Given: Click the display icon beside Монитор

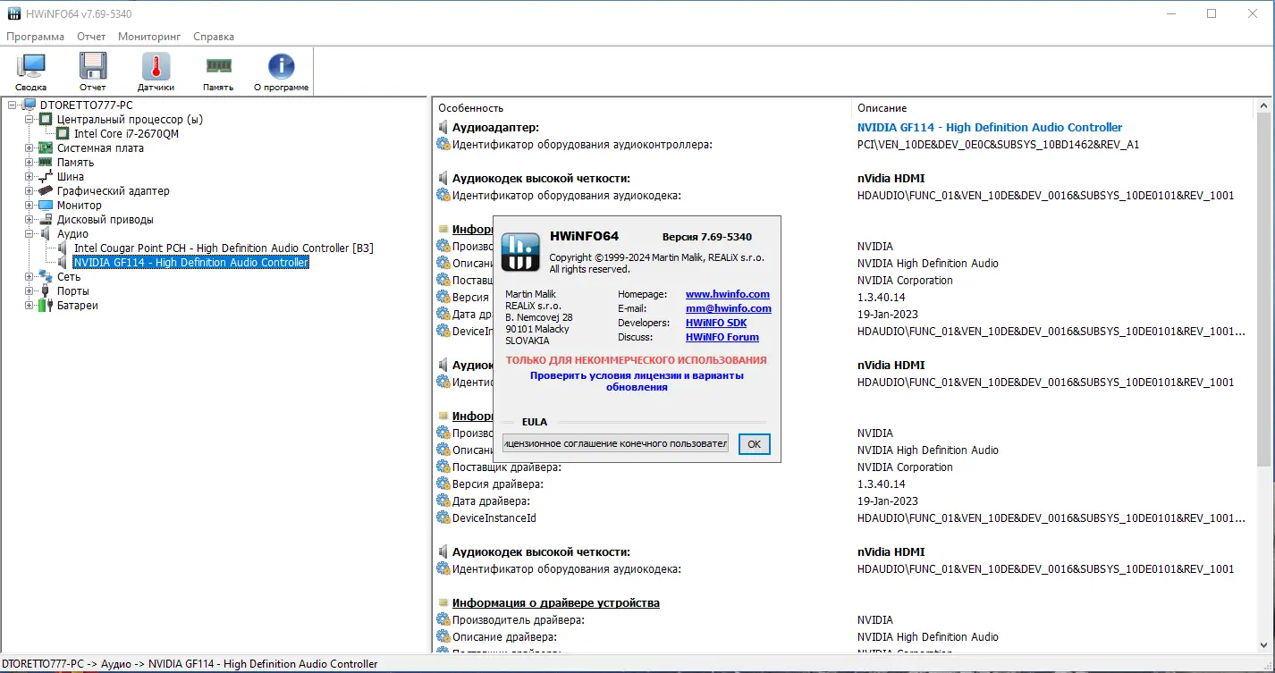Looking at the screenshot, I should point(46,206).
